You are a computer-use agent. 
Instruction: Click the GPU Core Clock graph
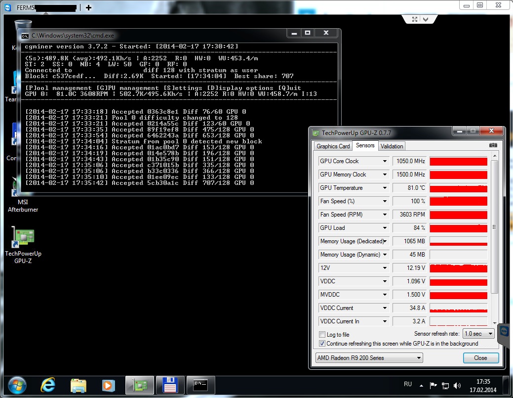pos(458,161)
